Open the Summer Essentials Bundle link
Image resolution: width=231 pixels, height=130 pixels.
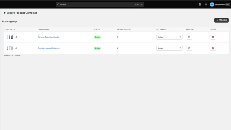pos(49,37)
